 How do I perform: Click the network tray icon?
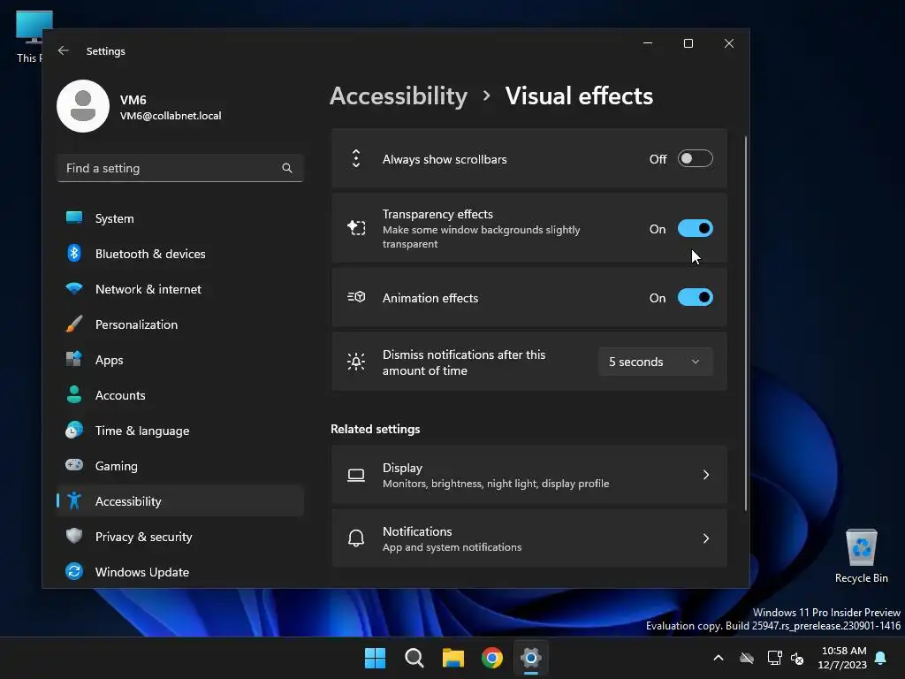click(774, 658)
